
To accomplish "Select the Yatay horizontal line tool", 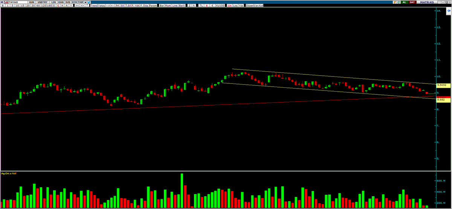I will pyautogui.click(x=101, y=6).
